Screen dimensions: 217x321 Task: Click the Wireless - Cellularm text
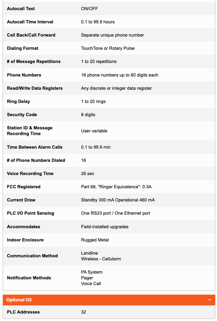pos(101,259)
